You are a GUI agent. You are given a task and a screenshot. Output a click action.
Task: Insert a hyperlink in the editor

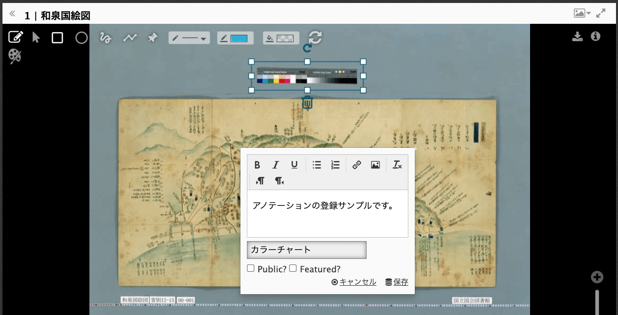(x=357, y=165)
